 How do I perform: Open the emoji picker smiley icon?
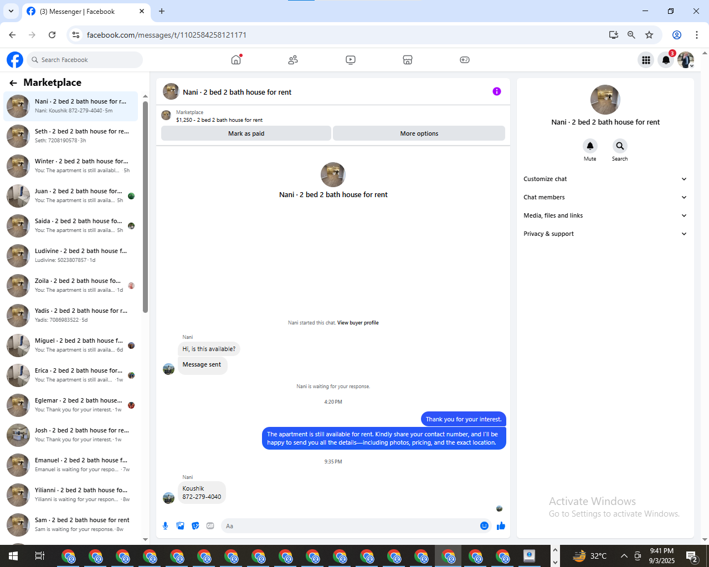click(484, 526)
